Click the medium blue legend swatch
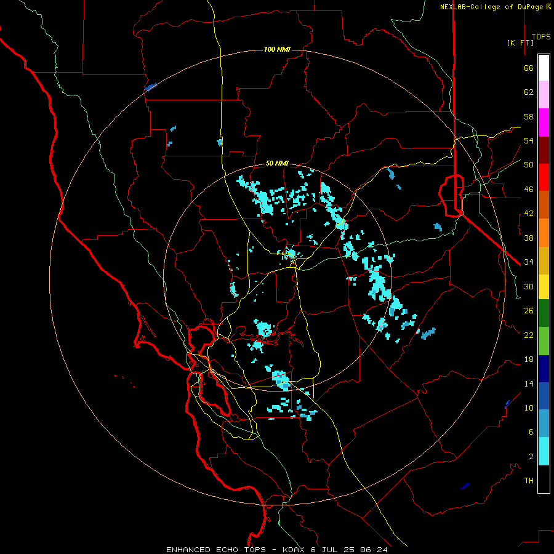The width and height of the screenshot is (554, 554). click(544, 396)
